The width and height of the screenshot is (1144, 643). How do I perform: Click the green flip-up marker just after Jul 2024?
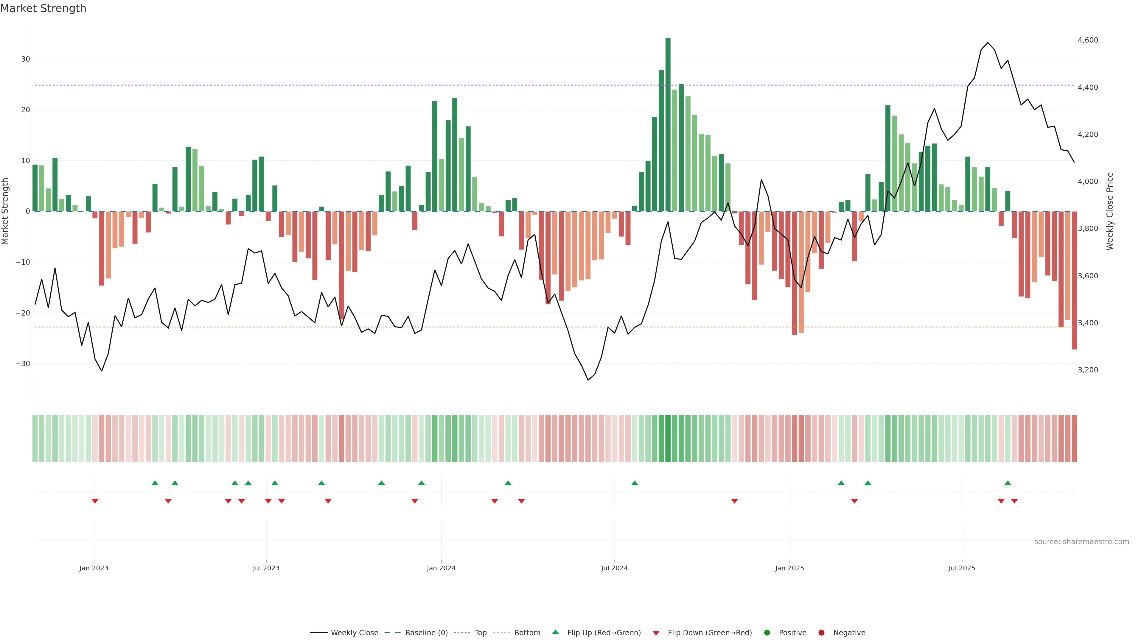click(635, 483)
